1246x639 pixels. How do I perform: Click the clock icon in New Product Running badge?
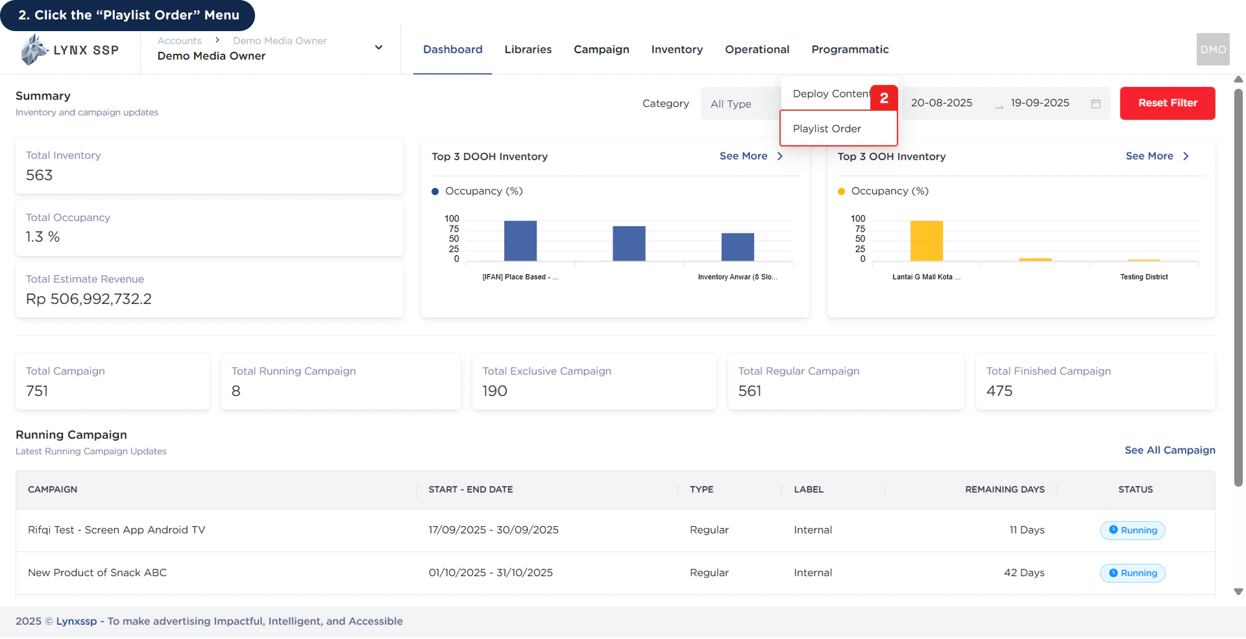pos(1113,573)
